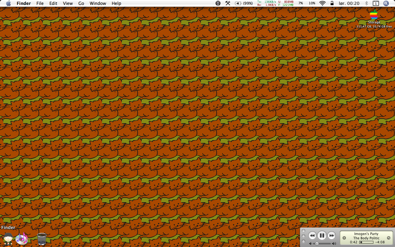
Task: Open the battery status menu icon
Action: (238, 3)
